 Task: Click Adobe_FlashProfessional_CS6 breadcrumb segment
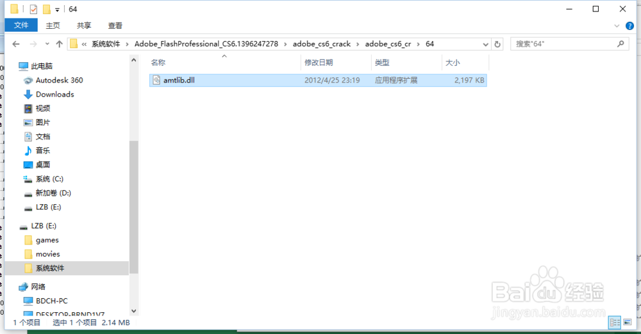point(206,44)
